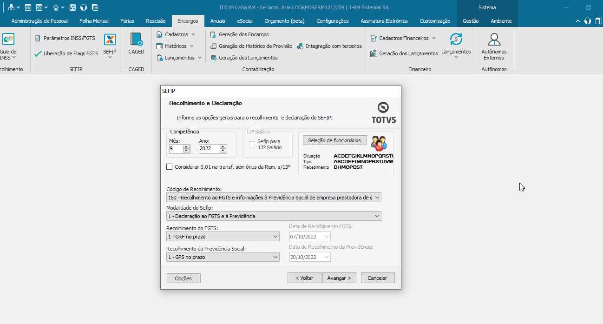The height and width of the screenshot is (324, 603).
Task: Click the refresh window icon in title bar
Action: coord(39,7)
